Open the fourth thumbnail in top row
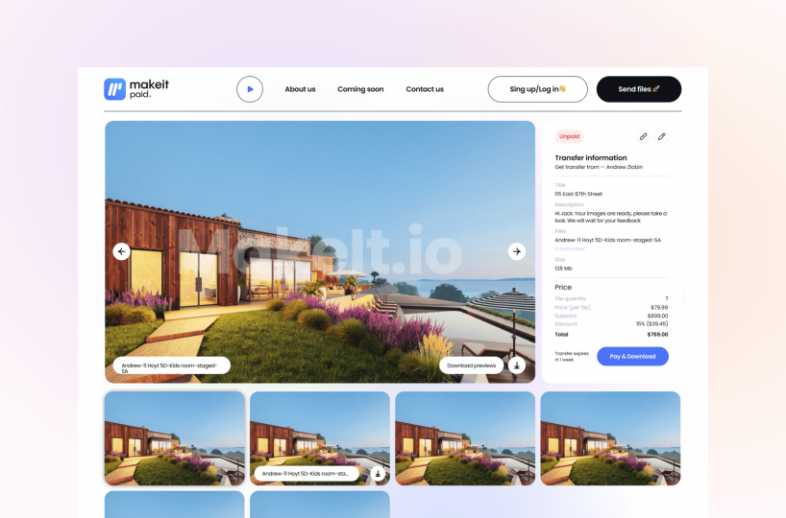 click(x=610, y=437)
